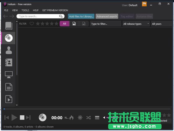Toggle shuffle mode
This screenshot has height=131, width=174.
coord(88,118)
